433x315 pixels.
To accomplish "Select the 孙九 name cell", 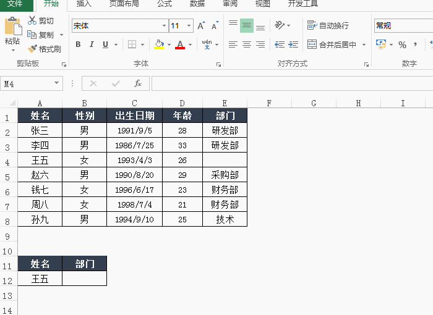I will pyautogui.click(x=40, y=219).
